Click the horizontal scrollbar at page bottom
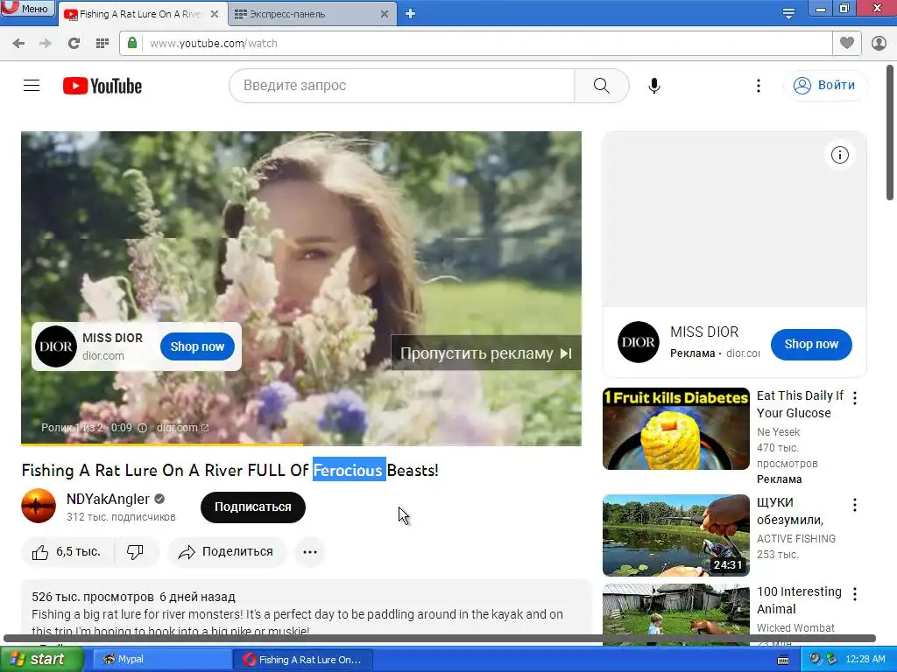Image resolution: width=897 pixels, height=672 pixels. coord(440,638)
